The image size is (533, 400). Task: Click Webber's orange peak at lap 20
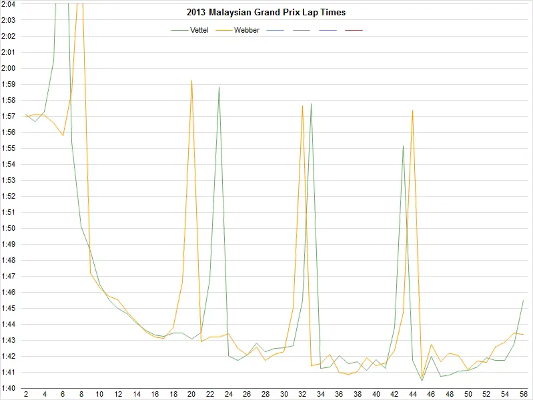pos(191,81)
